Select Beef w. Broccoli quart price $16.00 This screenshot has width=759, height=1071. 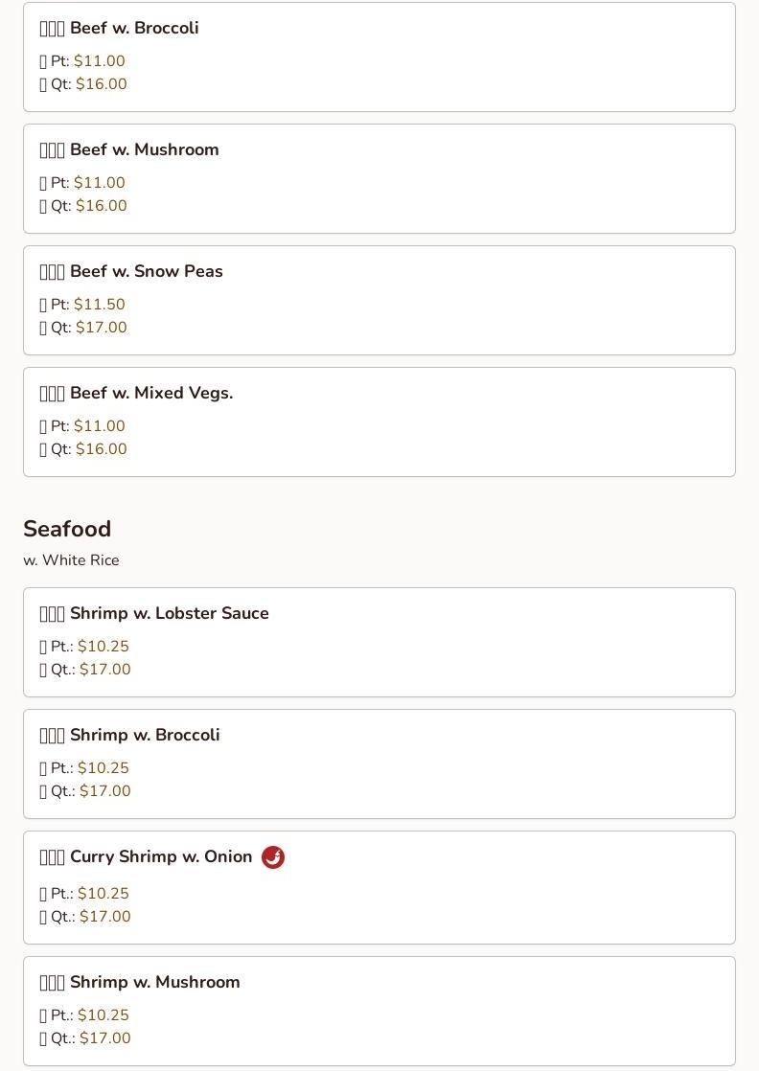pyautogui.click(x=101, y=84)
